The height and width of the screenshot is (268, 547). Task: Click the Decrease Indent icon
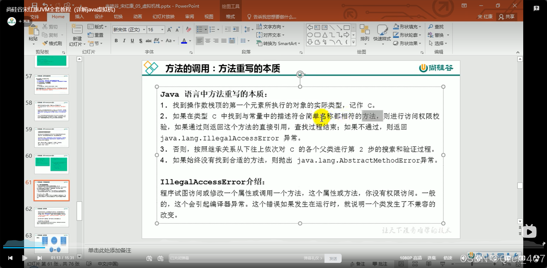(x=228, y=29)
